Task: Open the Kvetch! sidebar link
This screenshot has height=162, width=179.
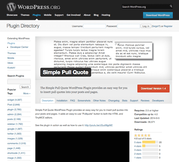Action: 11,68
